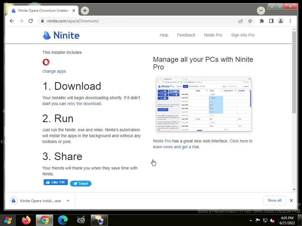Click the change apps link
This screenshot has width=302, height=226.
point(54,71)
